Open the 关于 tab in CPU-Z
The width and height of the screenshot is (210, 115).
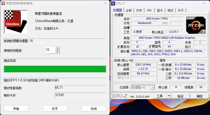pyautogui.click(x=181, y=10)
